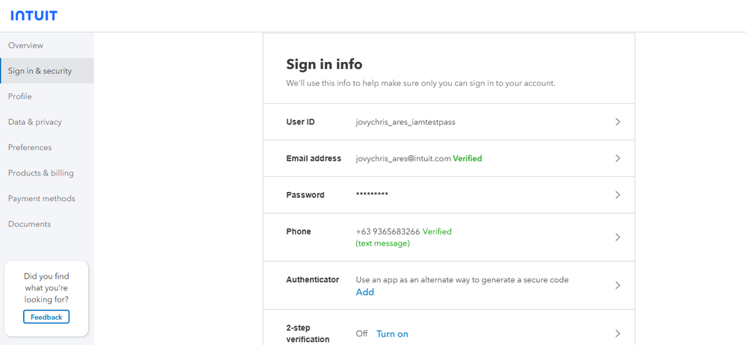Go to the Profile page
This screenshot has width=746, height=345.
20,96
